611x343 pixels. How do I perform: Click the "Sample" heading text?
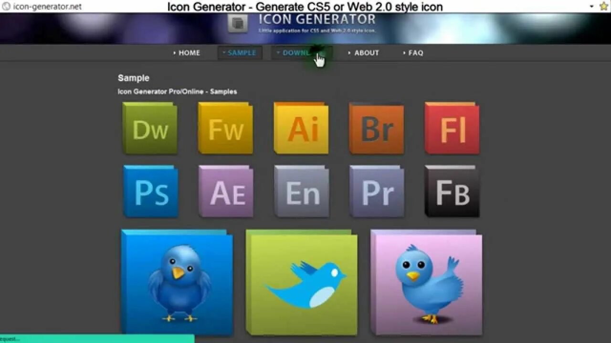pos(134,78)
